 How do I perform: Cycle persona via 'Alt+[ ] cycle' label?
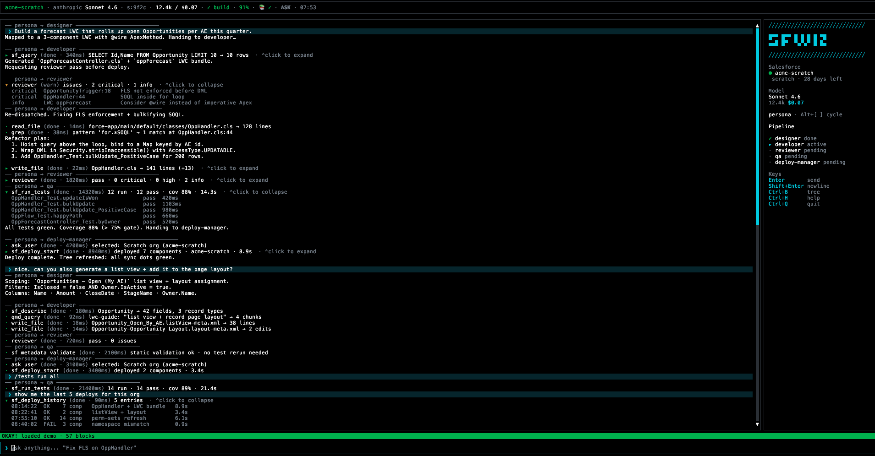coord(821,114)
